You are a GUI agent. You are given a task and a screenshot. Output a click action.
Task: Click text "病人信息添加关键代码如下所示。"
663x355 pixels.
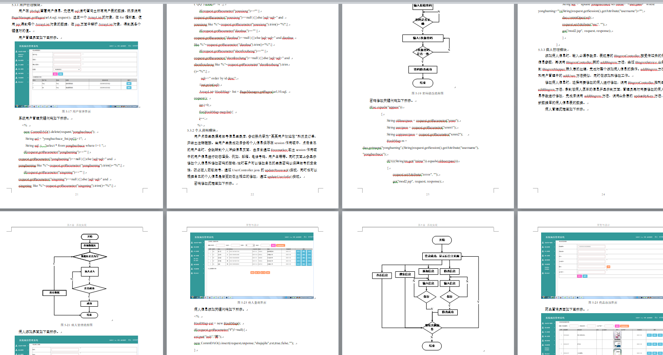click(219, 309)
